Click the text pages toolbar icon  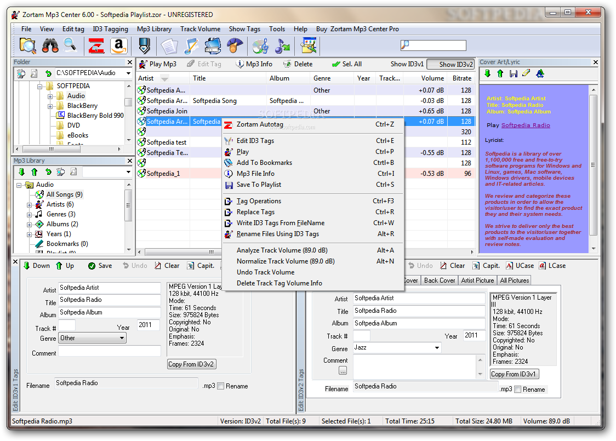click(x=169, y=46)
